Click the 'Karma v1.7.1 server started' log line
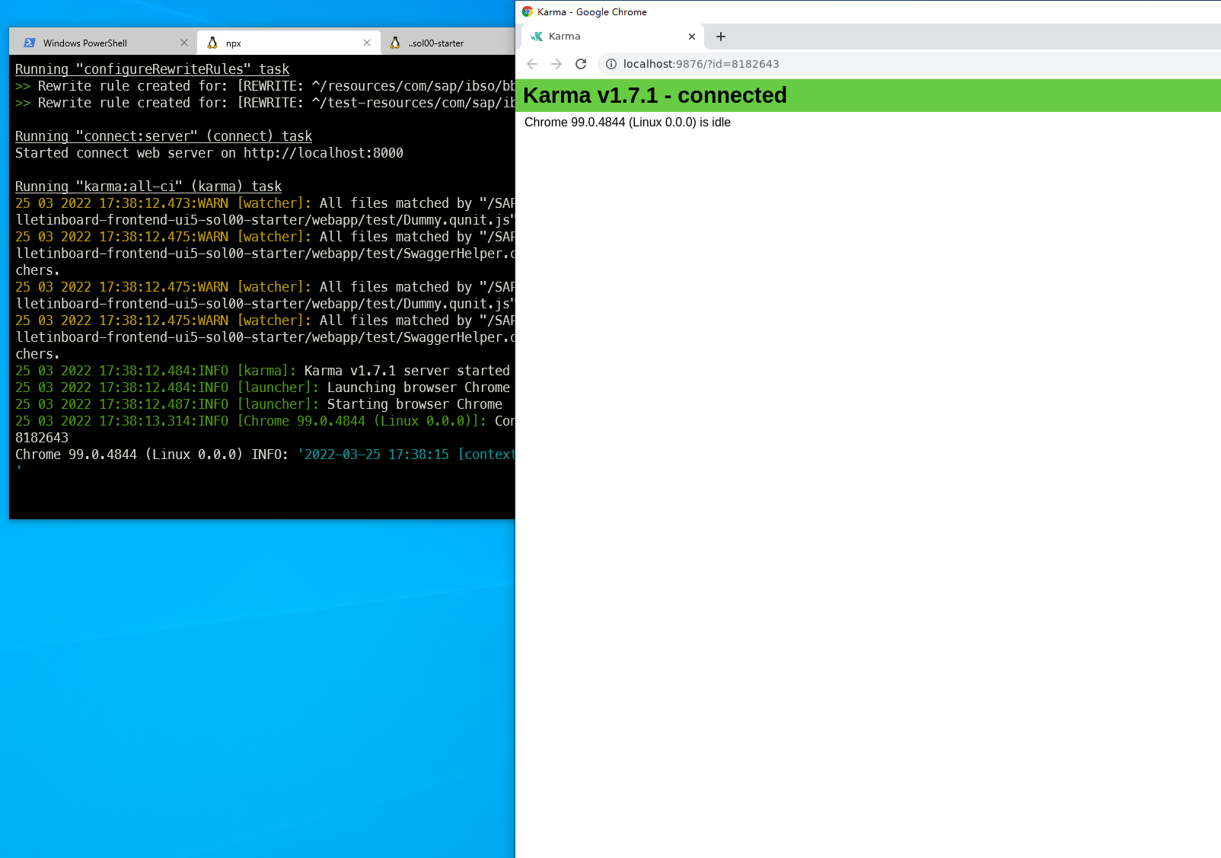This screenshot has height=858, width=1221. point(263,371)
